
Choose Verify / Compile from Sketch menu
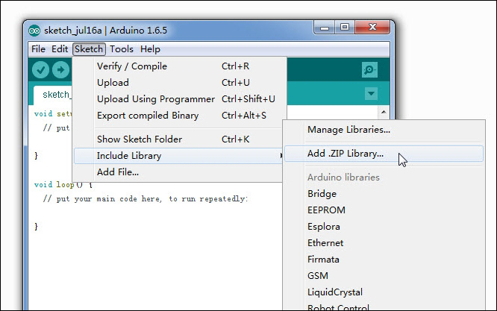point(178,66)
